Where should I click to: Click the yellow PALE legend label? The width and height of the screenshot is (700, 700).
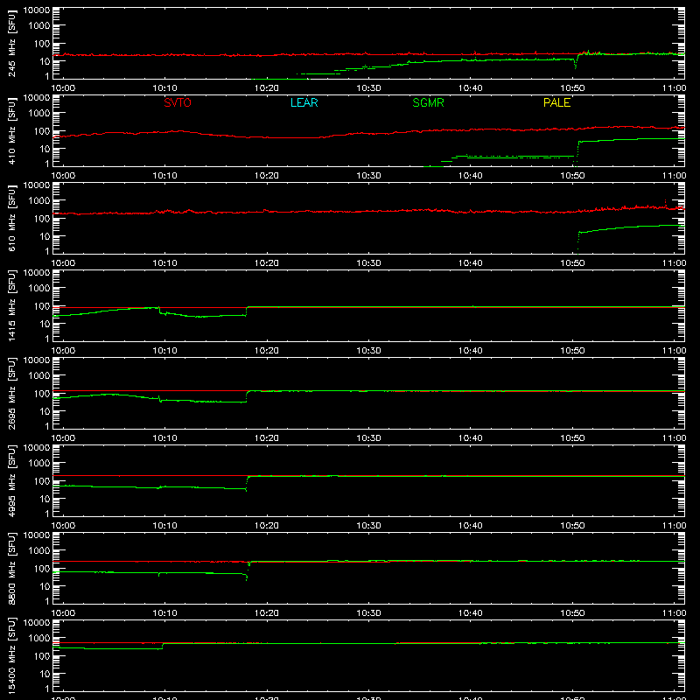pyautogui.click(x=556, y=102)
